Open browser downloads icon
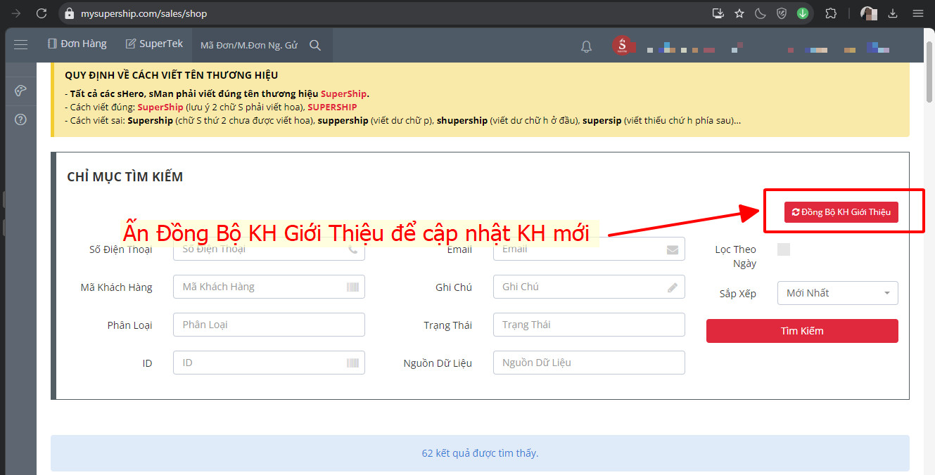This screenshot has height=475, width=935. [x=893, y=13]
